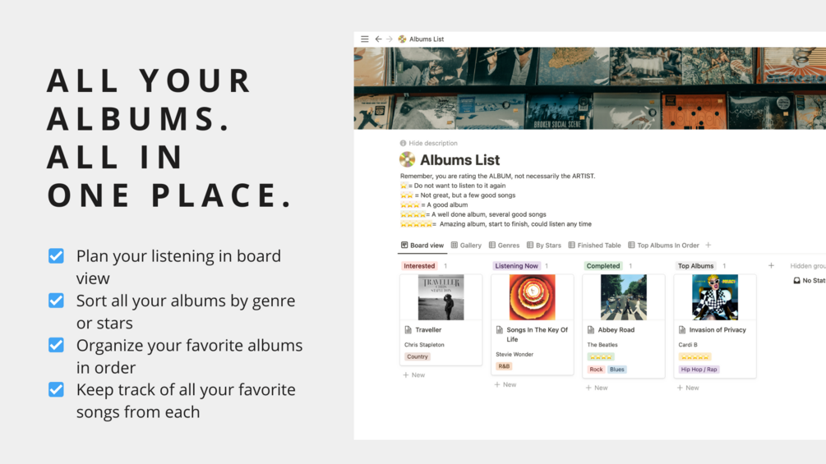This screenshot has width=826, height=464.
Task: Open the Top Albums In Order tab
Action: tap(663, 246)
